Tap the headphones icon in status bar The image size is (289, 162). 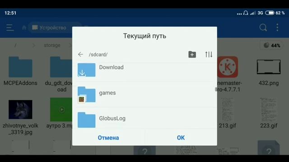pos(246,13)
